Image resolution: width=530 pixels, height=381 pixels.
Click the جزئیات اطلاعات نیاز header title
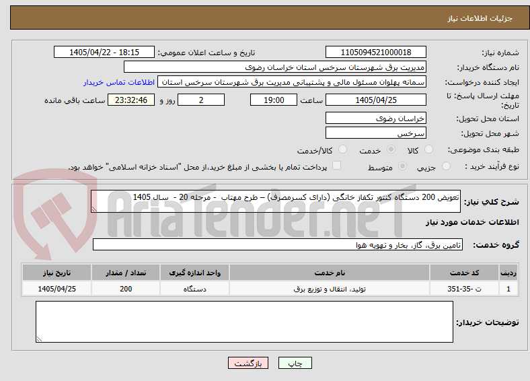pos(480,18)
